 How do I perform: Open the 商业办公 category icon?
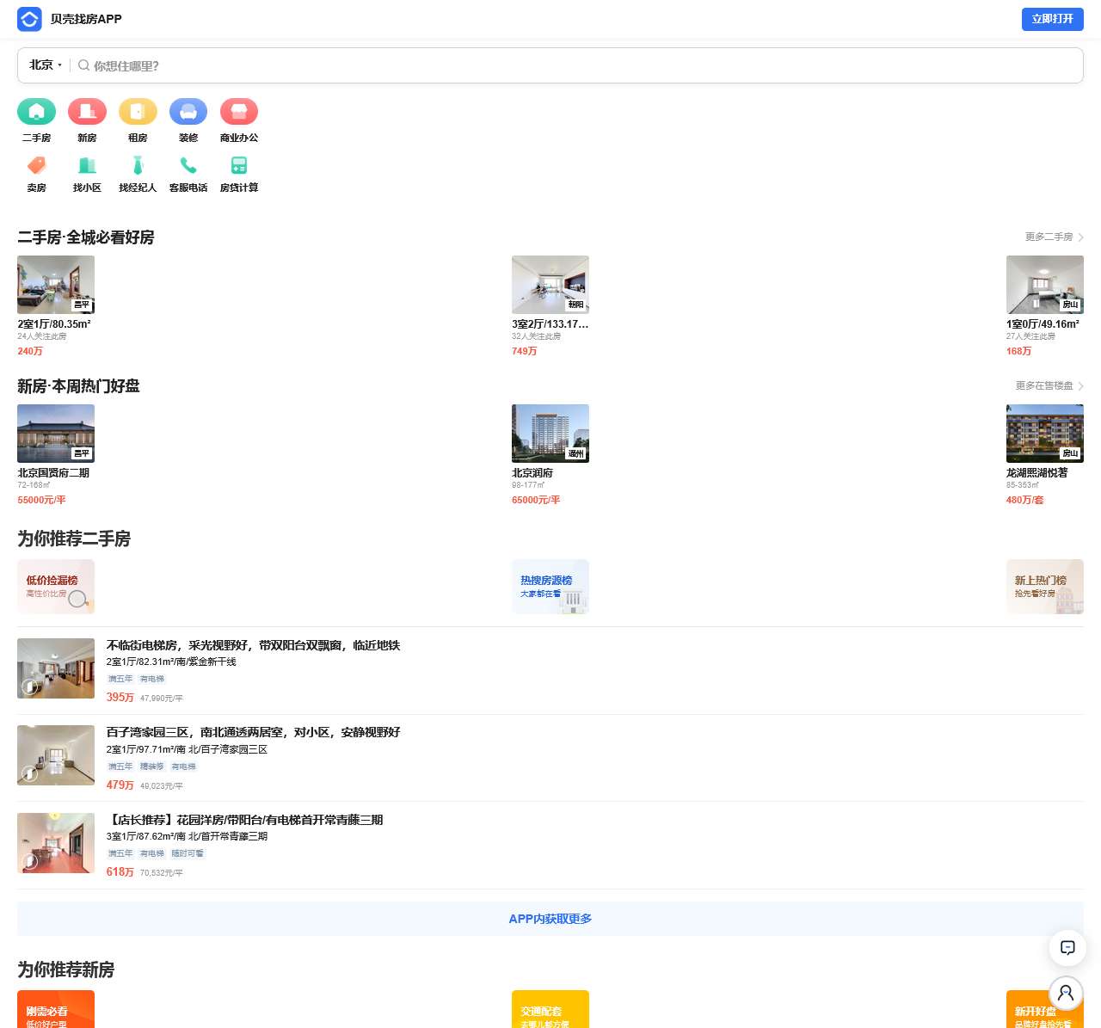click(239, 112)
